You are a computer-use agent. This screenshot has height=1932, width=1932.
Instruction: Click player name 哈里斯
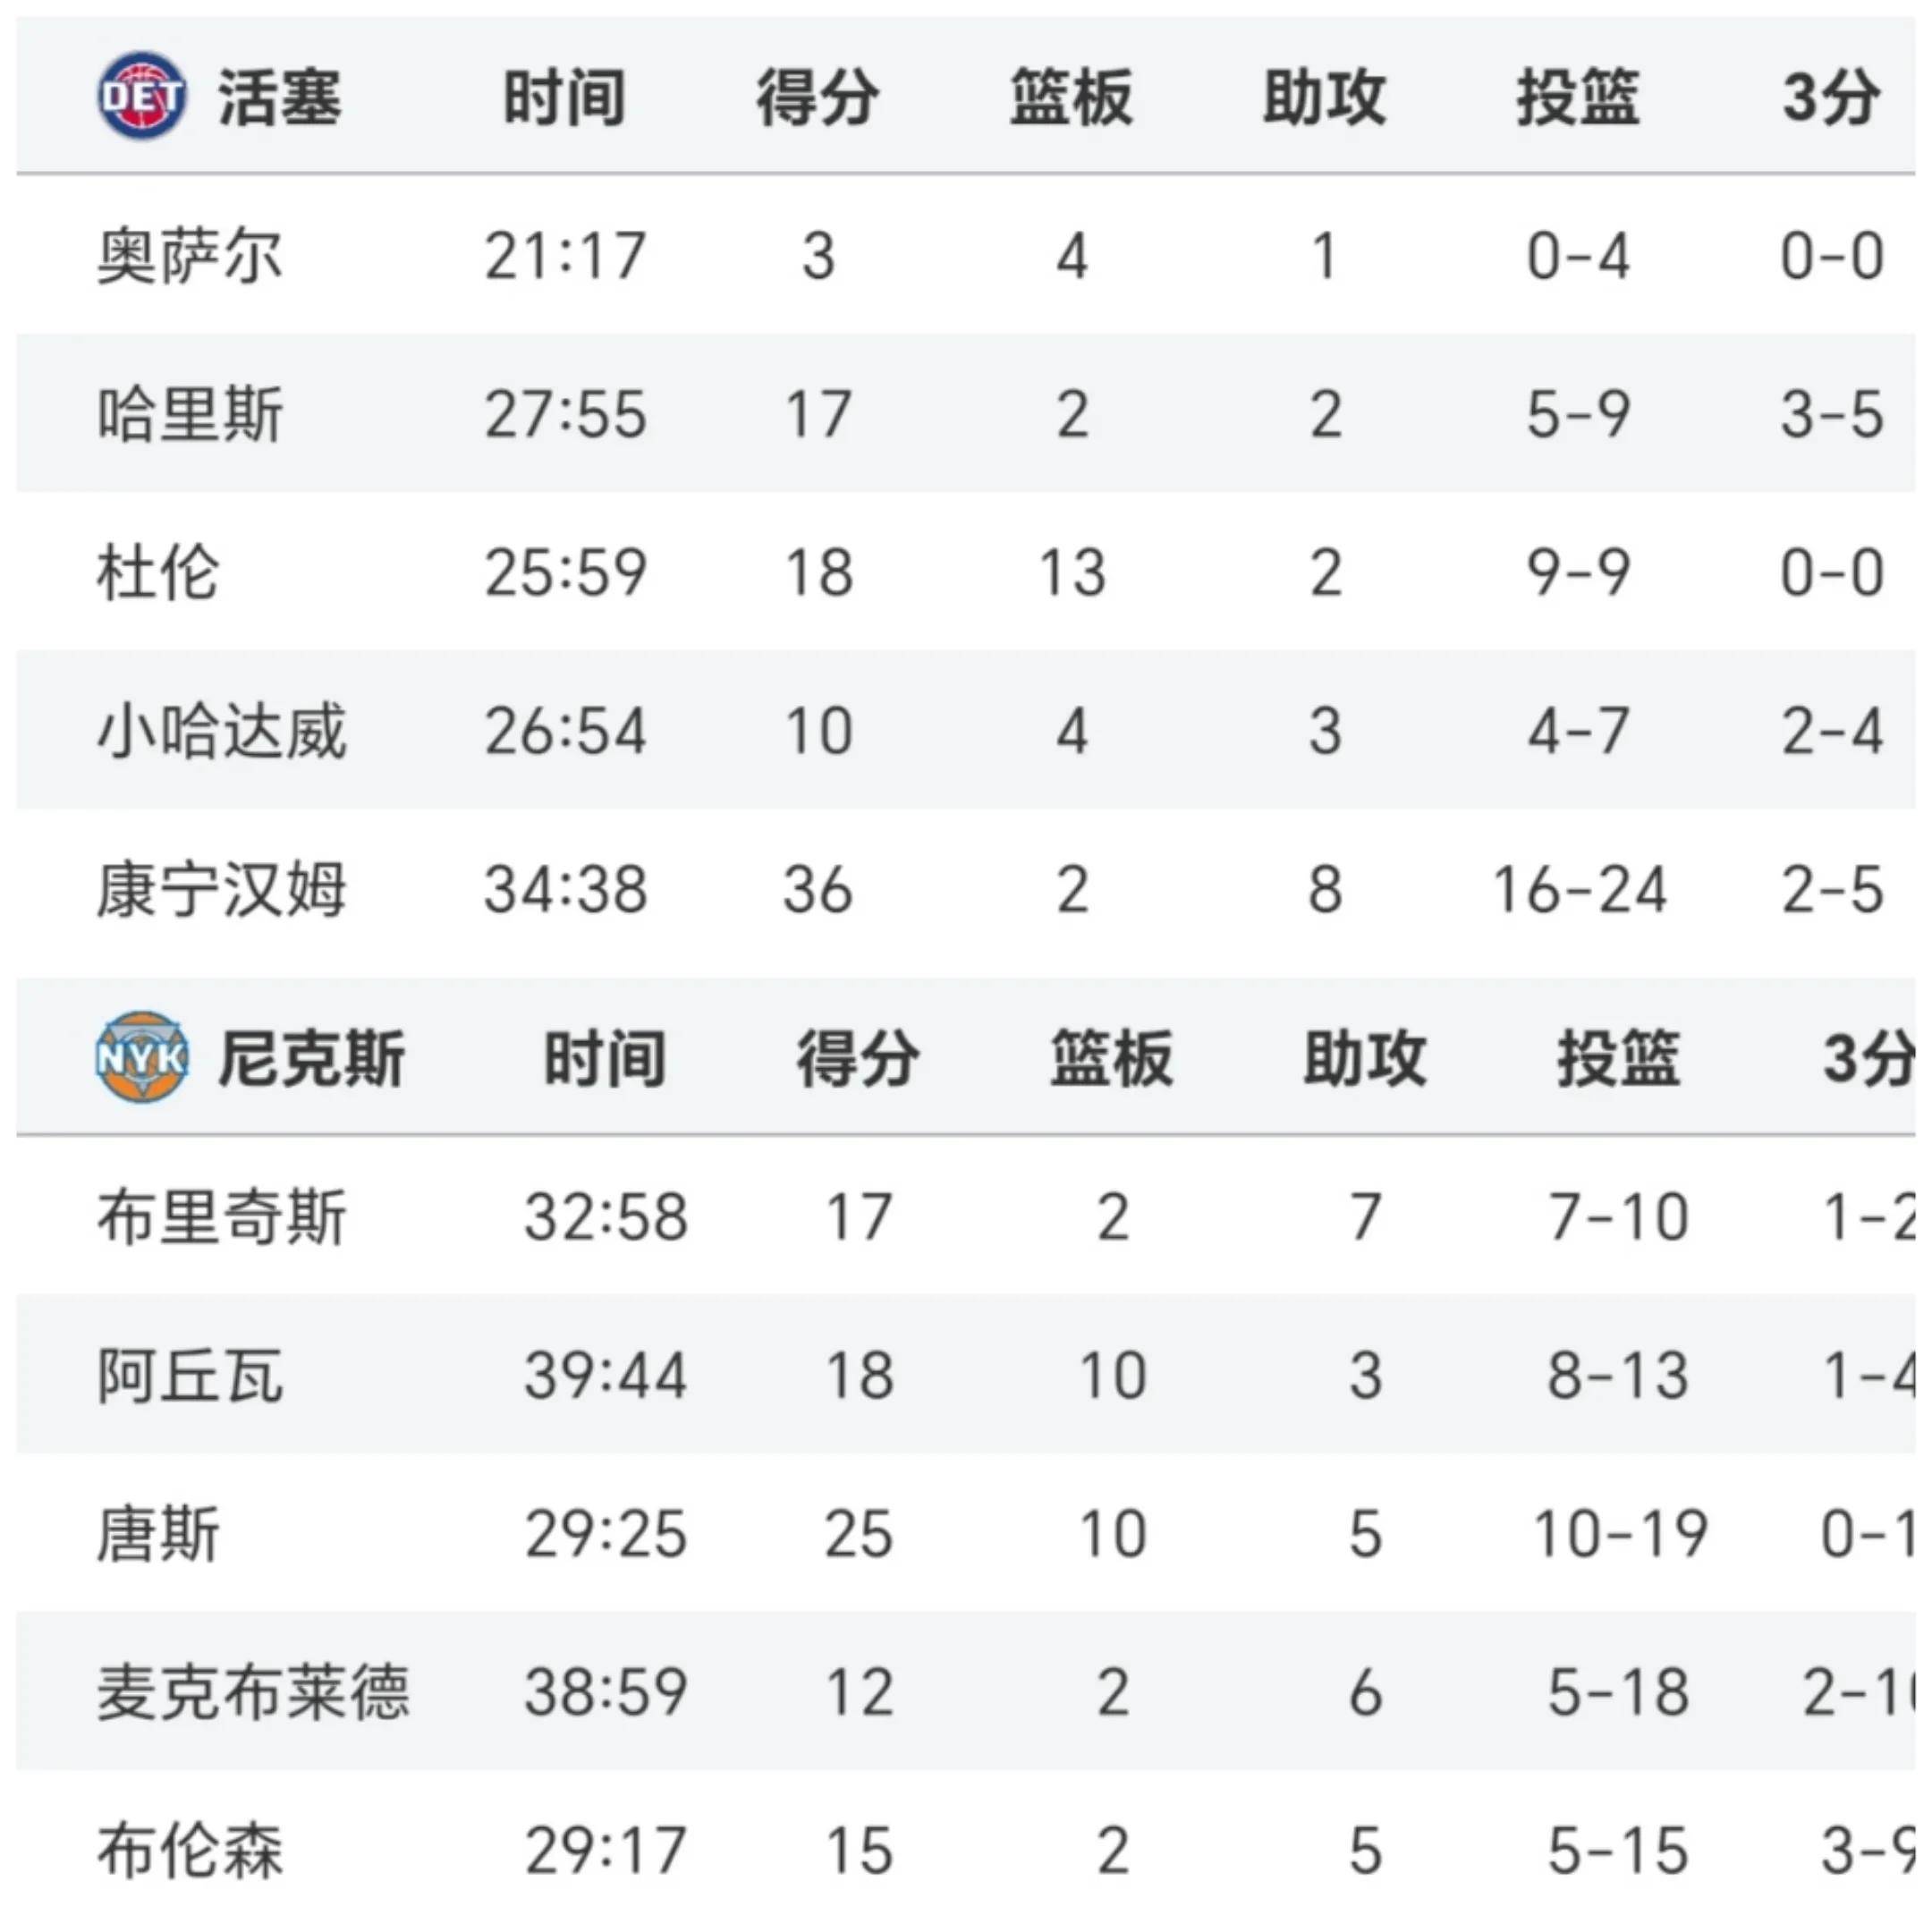pos(189,414)
